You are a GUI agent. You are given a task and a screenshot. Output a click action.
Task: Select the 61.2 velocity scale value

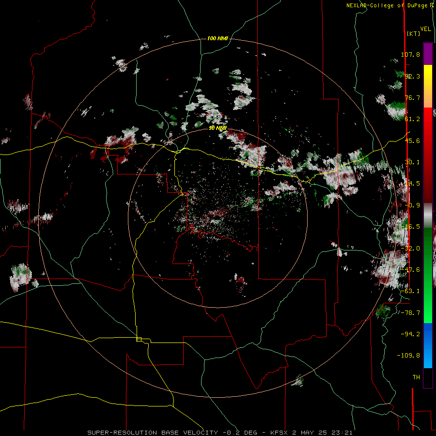pyautogui.click(x=412, y=119)
